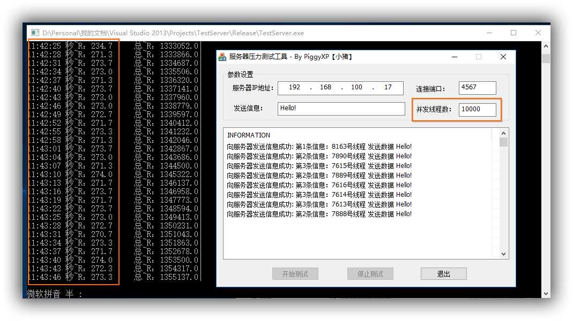Click the 服务器IP地址 label
The height and width of the screenshot is (321, 573).
(253, 88)
